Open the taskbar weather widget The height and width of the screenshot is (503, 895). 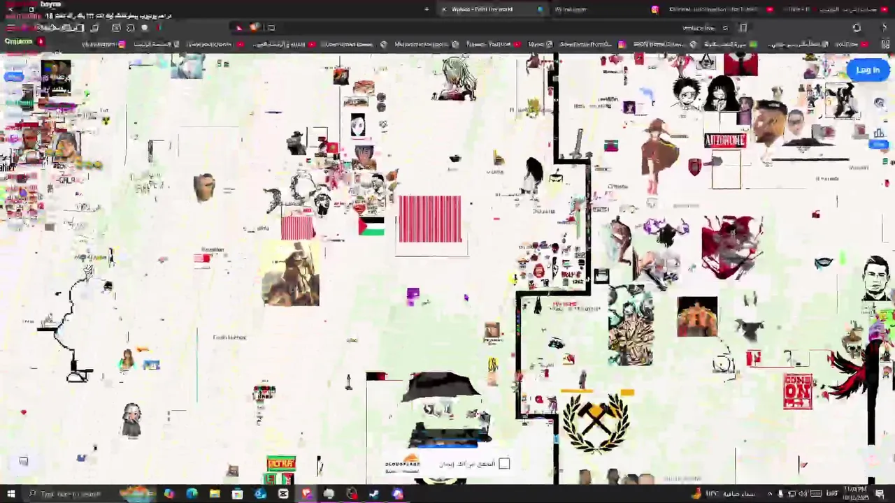(724, 494)
